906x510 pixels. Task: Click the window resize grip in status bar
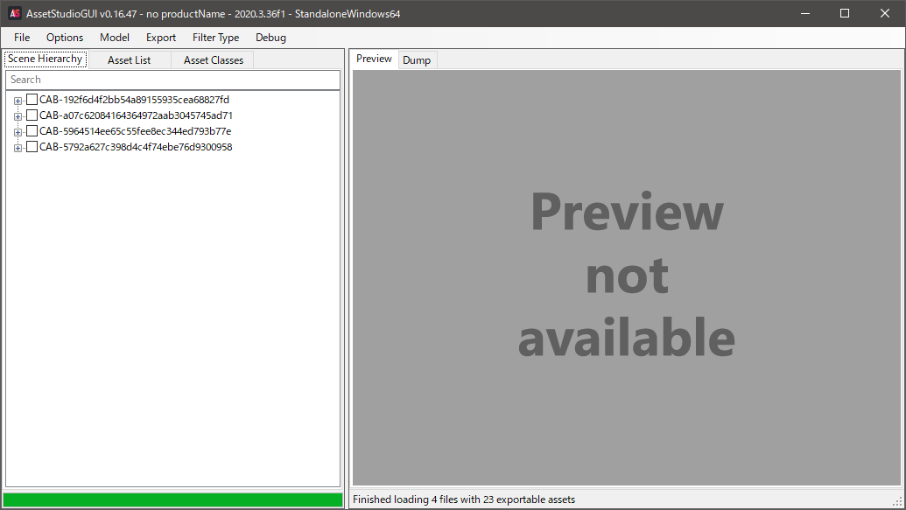pos(898,502)
